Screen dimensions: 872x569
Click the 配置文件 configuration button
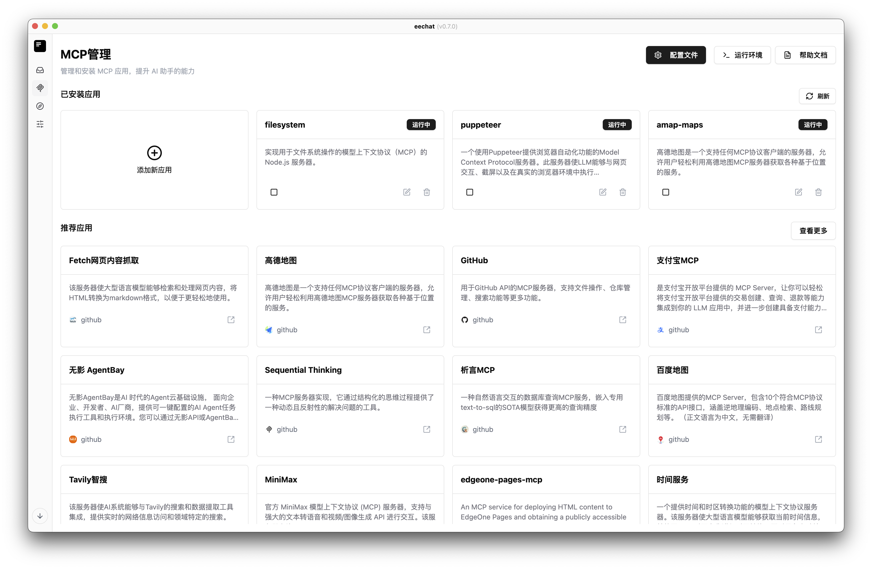[675, 55]
